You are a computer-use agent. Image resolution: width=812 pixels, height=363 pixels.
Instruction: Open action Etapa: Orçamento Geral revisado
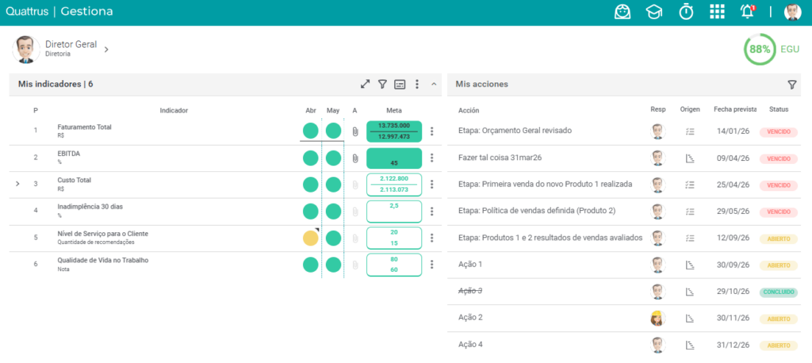(x=515, y=131)
